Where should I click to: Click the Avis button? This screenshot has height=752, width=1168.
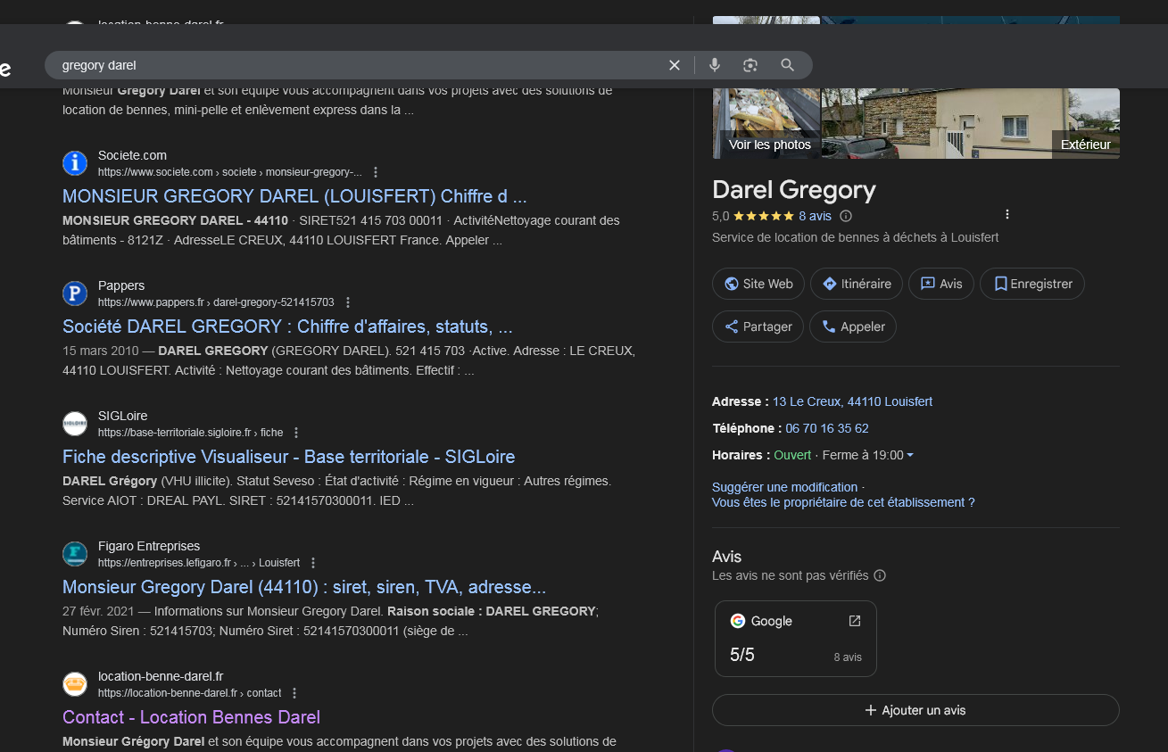[x=940, y=284]
